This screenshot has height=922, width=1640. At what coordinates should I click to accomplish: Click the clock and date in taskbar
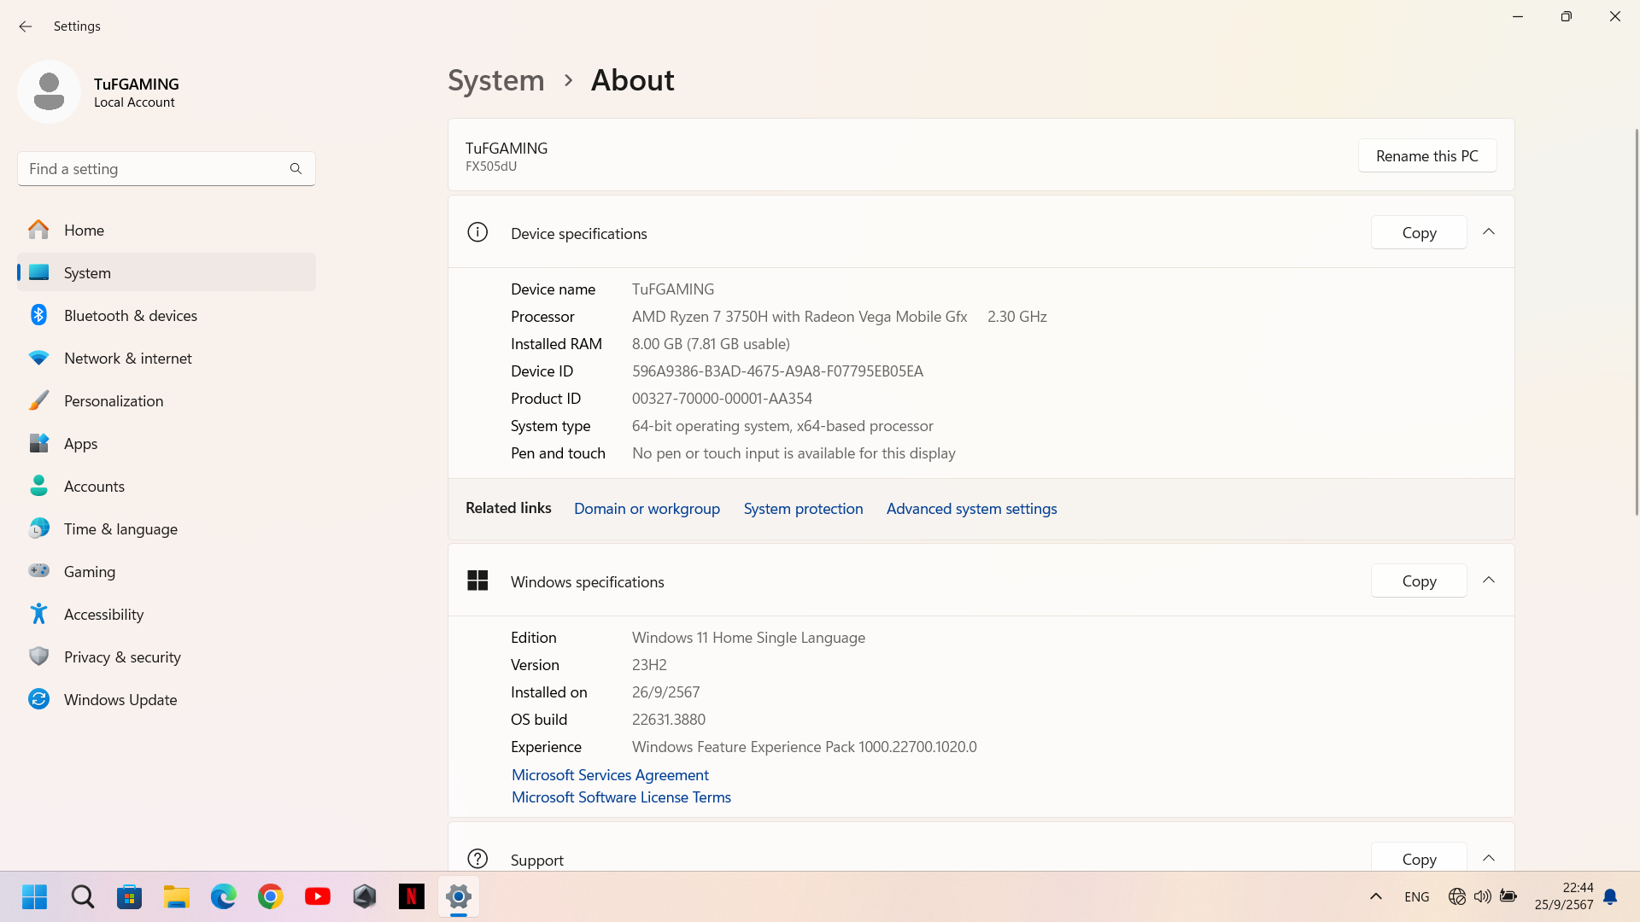[x=1563, y=896]
